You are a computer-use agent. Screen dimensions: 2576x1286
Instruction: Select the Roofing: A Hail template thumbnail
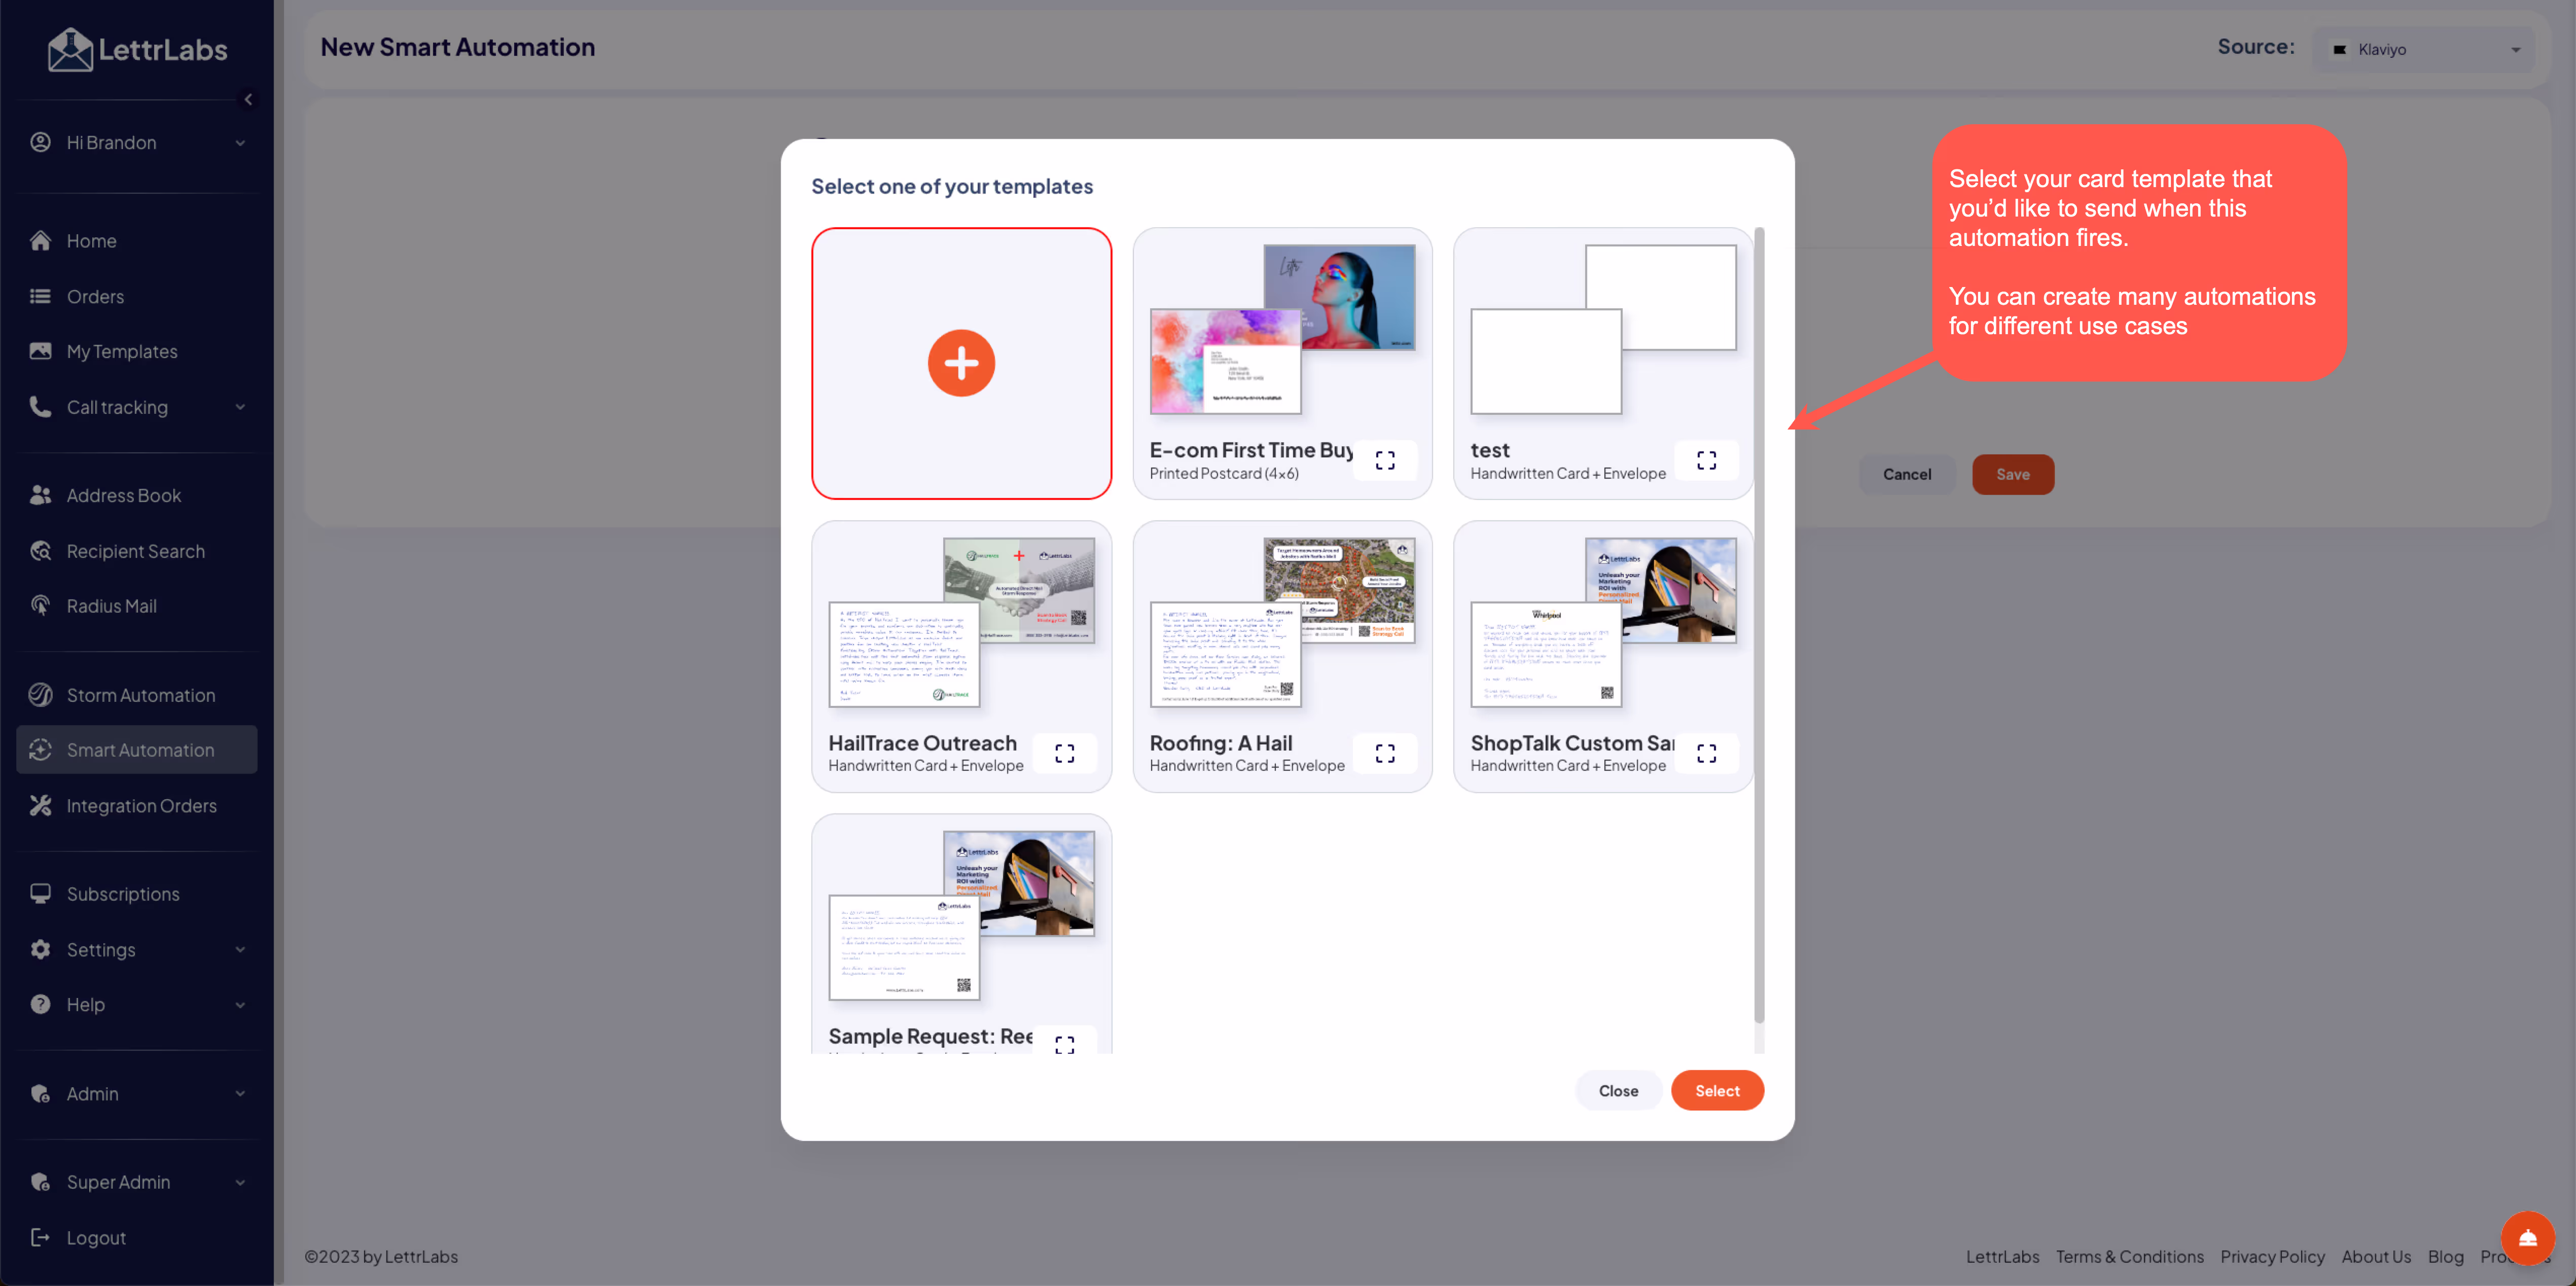(x=1282, y=622)
